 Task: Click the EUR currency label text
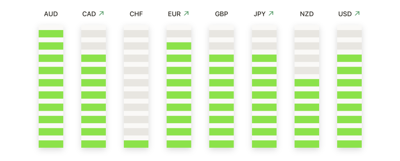[174, 14]
